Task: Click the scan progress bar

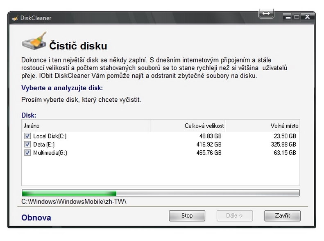Action: [x=161, y=193]
